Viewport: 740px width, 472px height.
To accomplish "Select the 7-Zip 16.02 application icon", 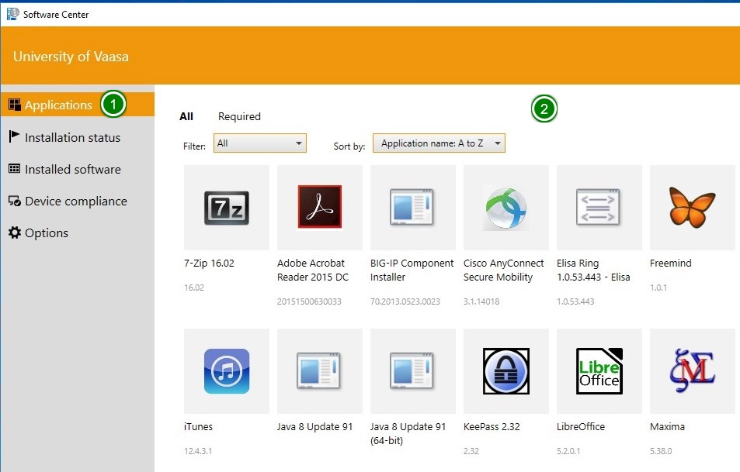I will coord(226,207).
